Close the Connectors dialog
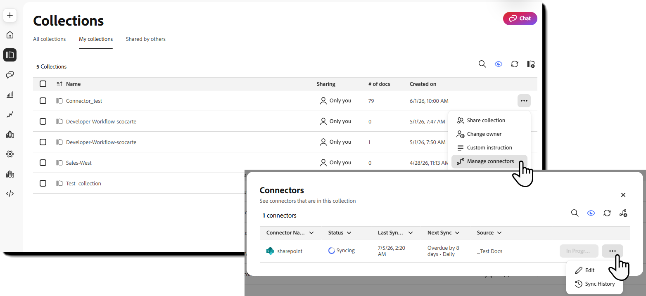This screenshot has width=646, height=296. [x=623, y=195]
